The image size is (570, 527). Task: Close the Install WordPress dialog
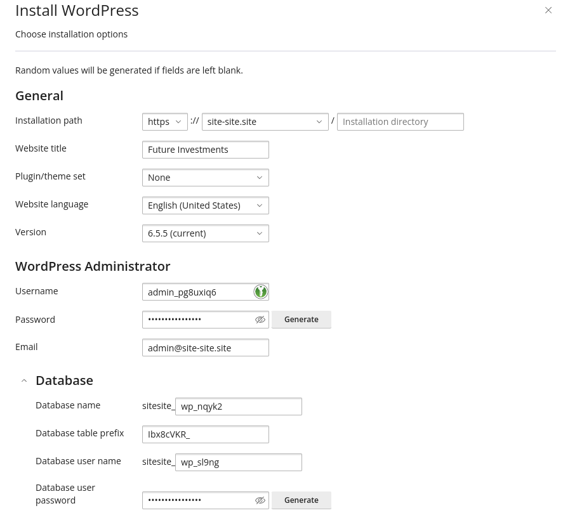coord(548,10)
